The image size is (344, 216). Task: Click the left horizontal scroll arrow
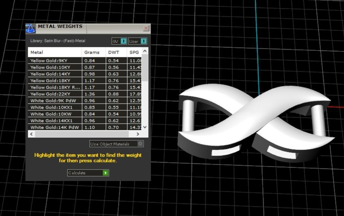coord(31,134)
